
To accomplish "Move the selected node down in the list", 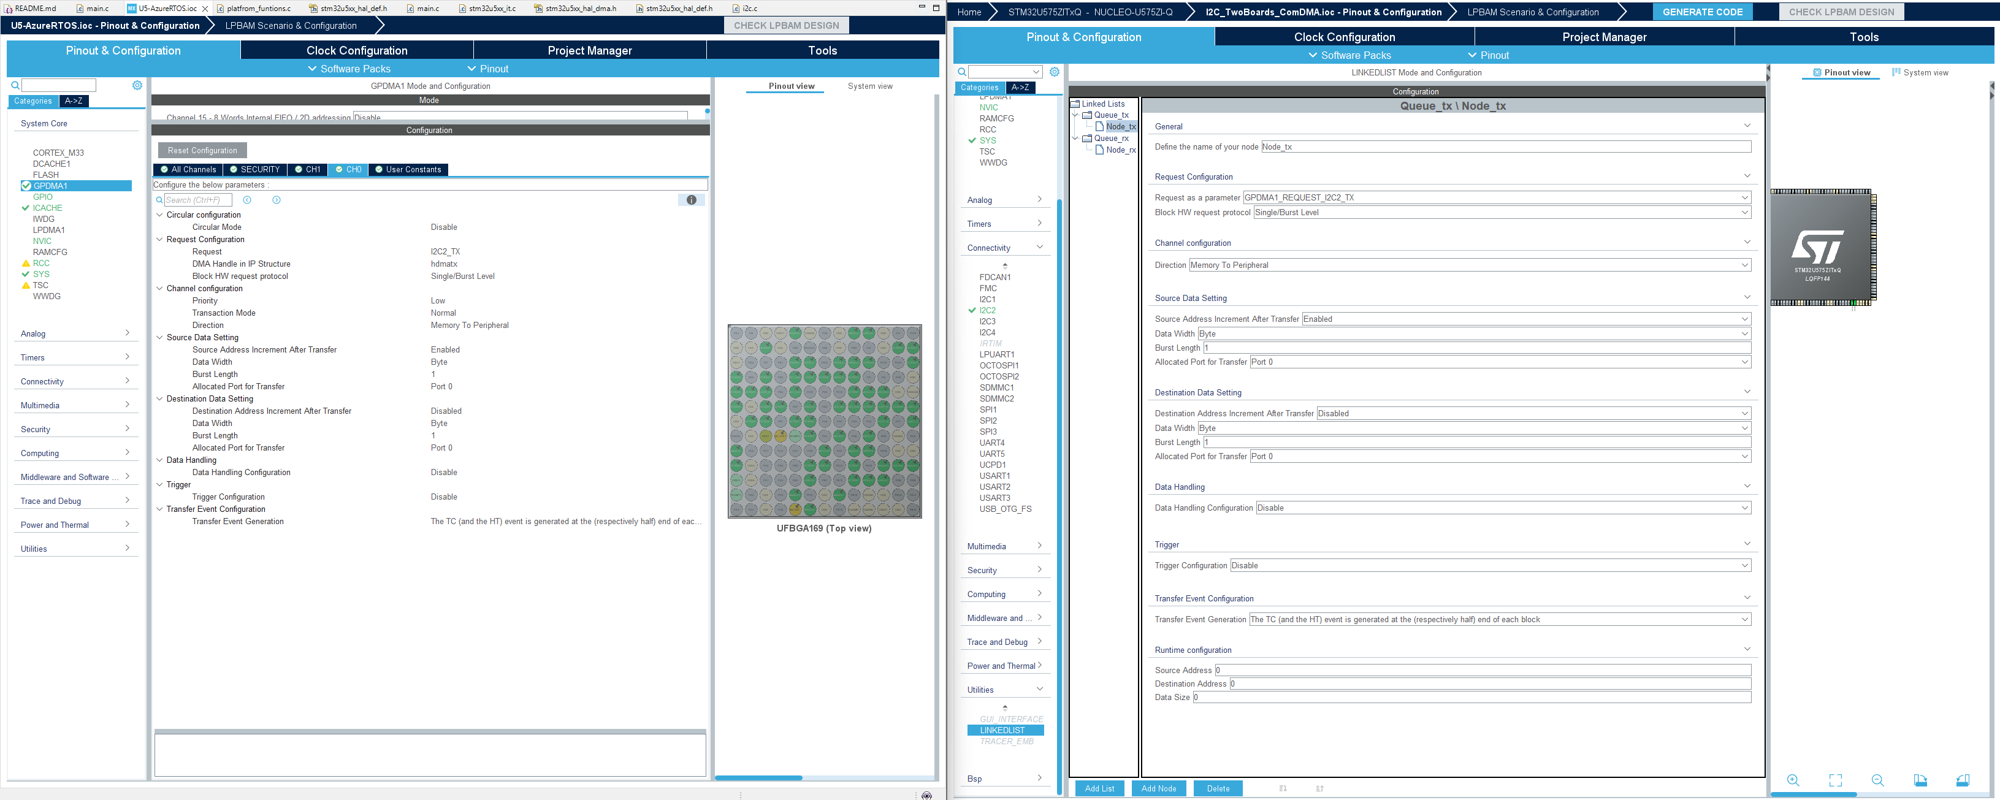I will [x=1283, y=788].
